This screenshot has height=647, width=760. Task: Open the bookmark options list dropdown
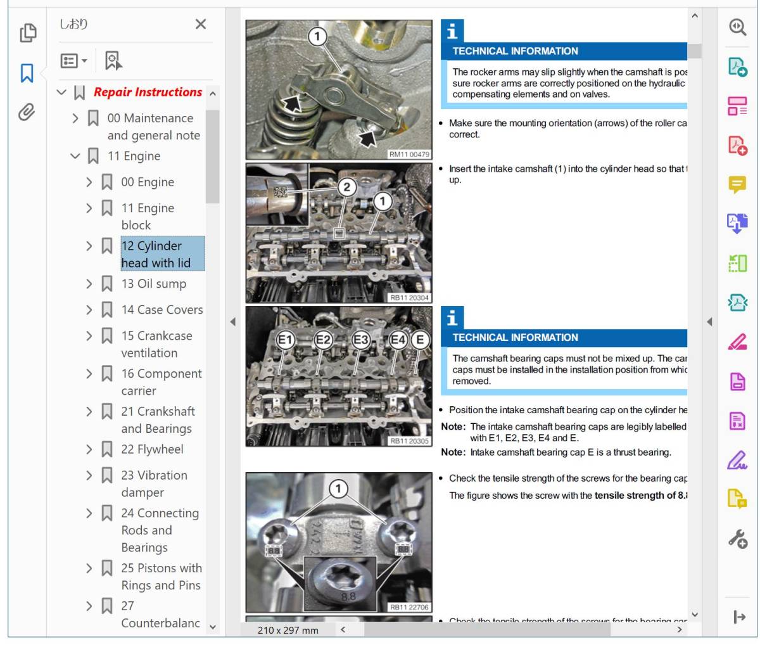point(73,61)
